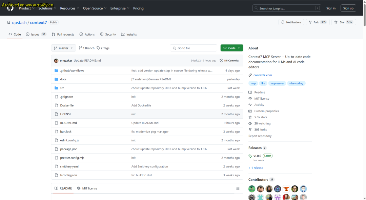The height and width of the screenshot is (200, 366).
Task: Open the LICENSE file
Action: pyautogui.click(x=66, y=114)
